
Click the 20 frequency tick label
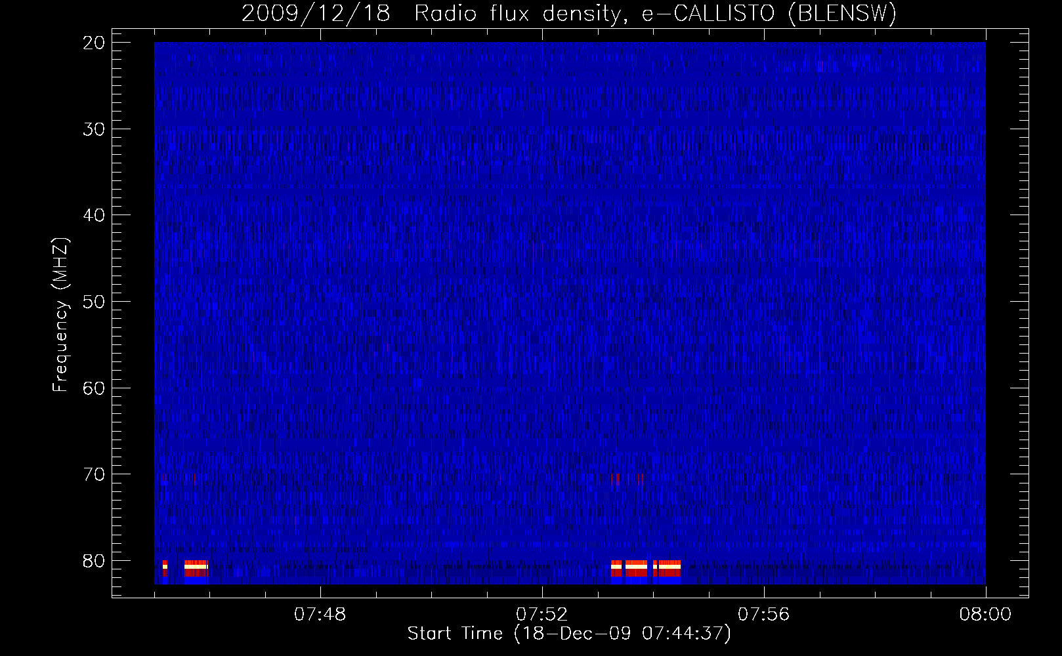[x=94, y=43]
